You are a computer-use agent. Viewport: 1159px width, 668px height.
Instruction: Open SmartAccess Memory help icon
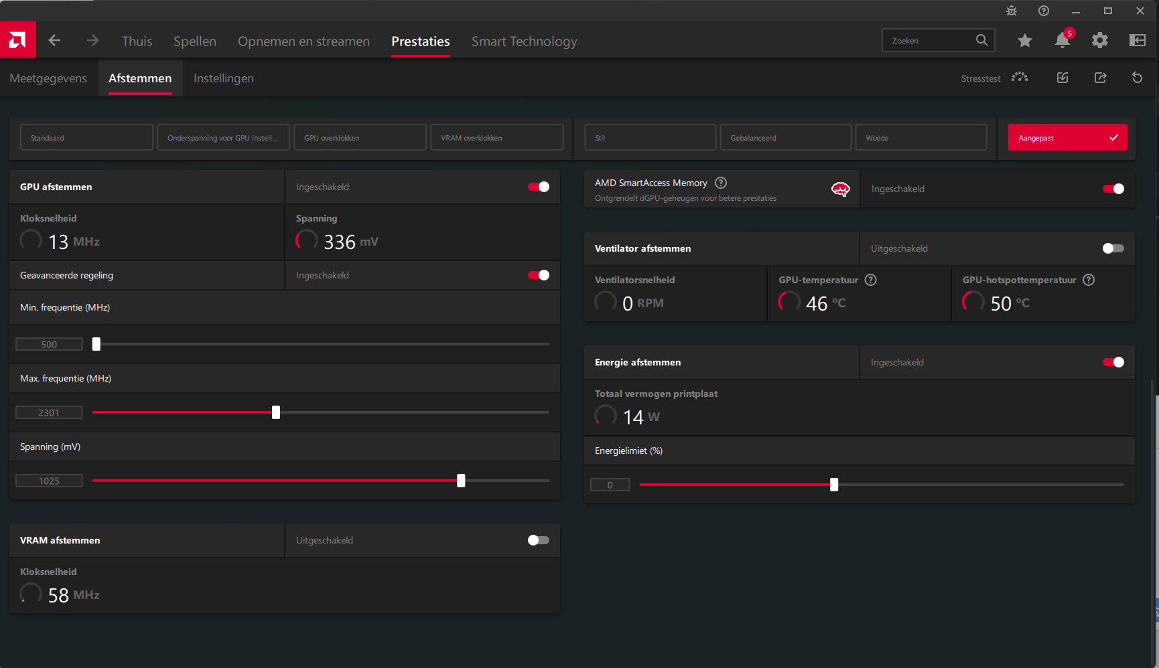pyautogui.click(x=721, y=183)
